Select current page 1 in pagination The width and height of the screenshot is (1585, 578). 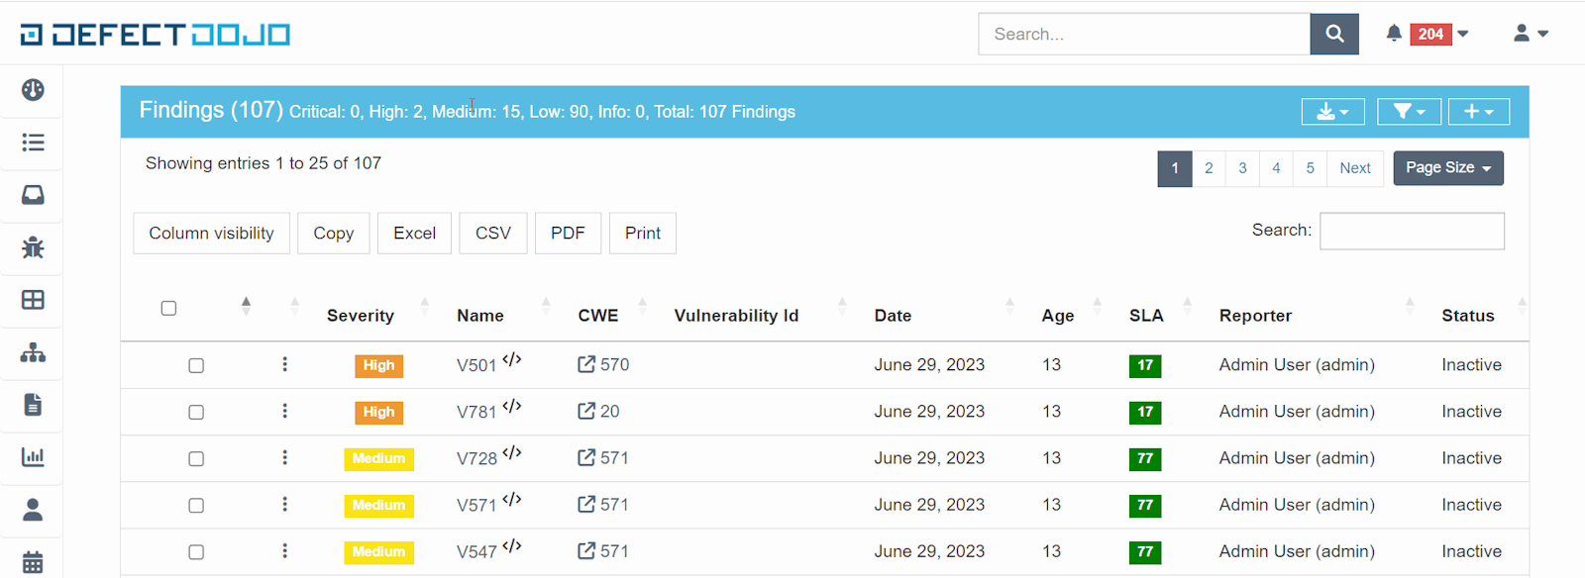click(1175, 168)
